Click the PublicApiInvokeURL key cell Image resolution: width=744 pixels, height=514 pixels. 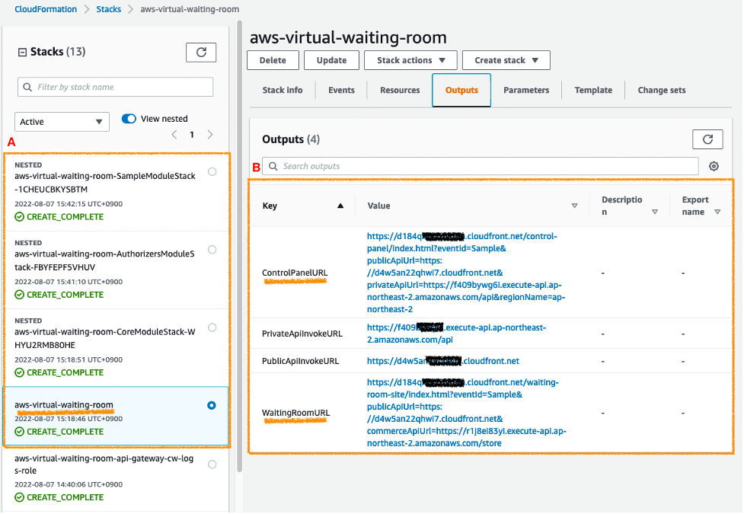pyautogui.click(x=300, y=361)
